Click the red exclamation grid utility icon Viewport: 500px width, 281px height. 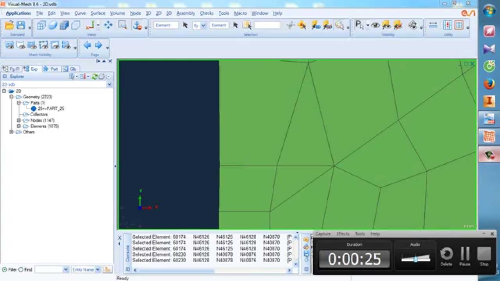pyautogui.click(x=448, y=25)
